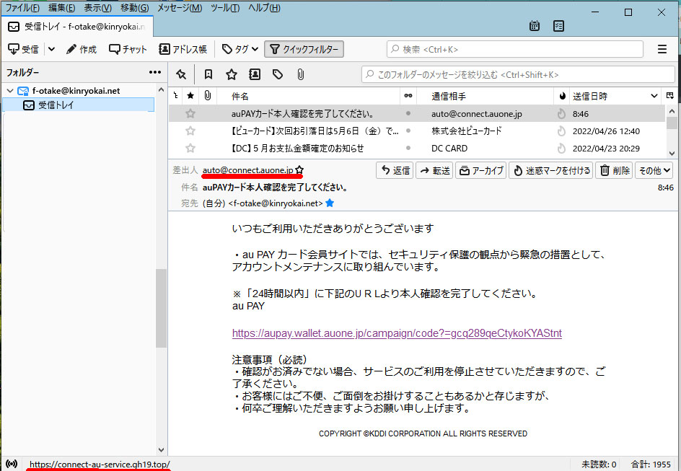Star the ビューカード message row
The image size is (681, 471).
pyautogui.click(x=190, y=131)
